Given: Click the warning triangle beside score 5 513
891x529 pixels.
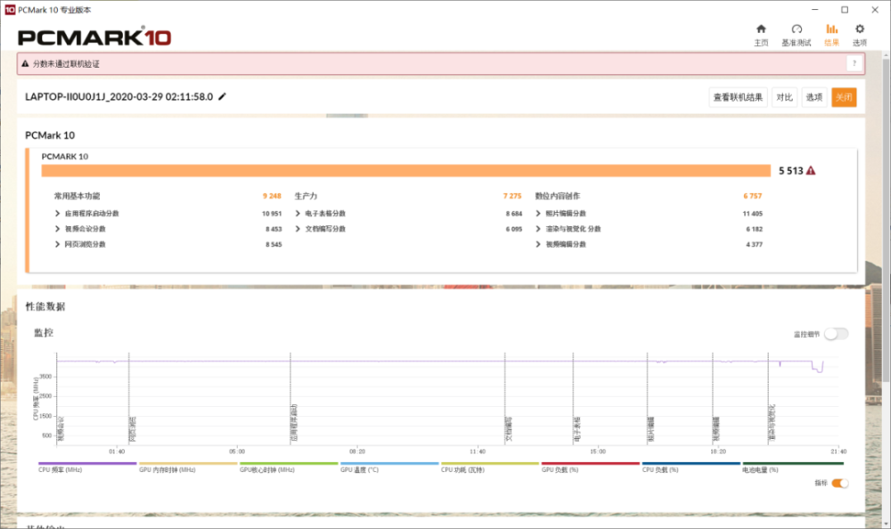Looking at the screenshot, I should 811,170.
